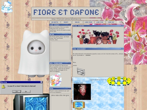
Task: Open the 'UN RATTO' navigation link
Action: tap(55, 22)
